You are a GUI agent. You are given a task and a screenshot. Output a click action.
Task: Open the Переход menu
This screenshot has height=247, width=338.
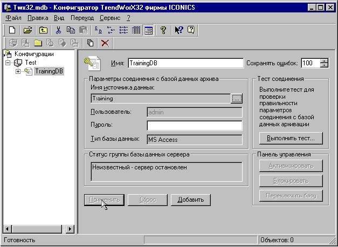coord(82,18)
